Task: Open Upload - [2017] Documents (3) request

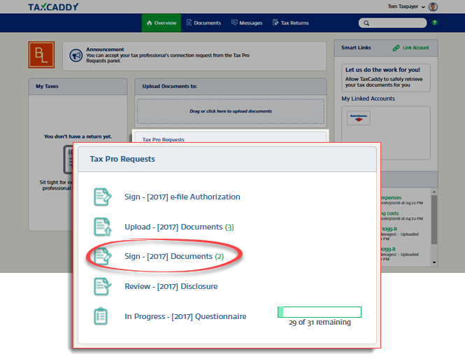Action: pos(179,227)
